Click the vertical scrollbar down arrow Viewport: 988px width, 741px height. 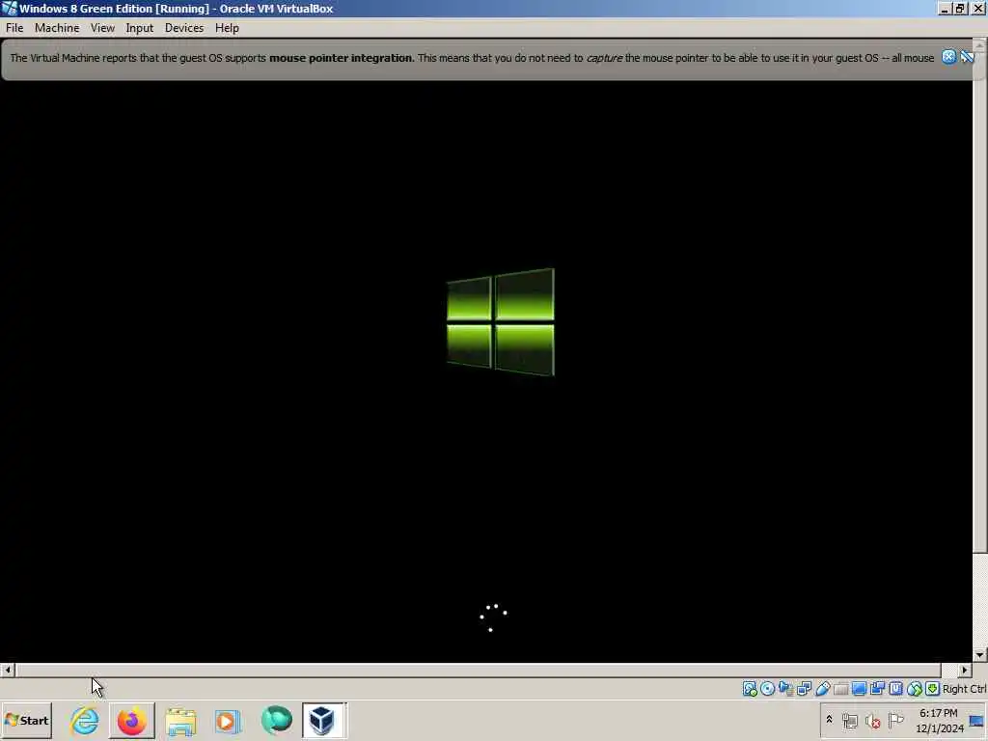point(980,655)
